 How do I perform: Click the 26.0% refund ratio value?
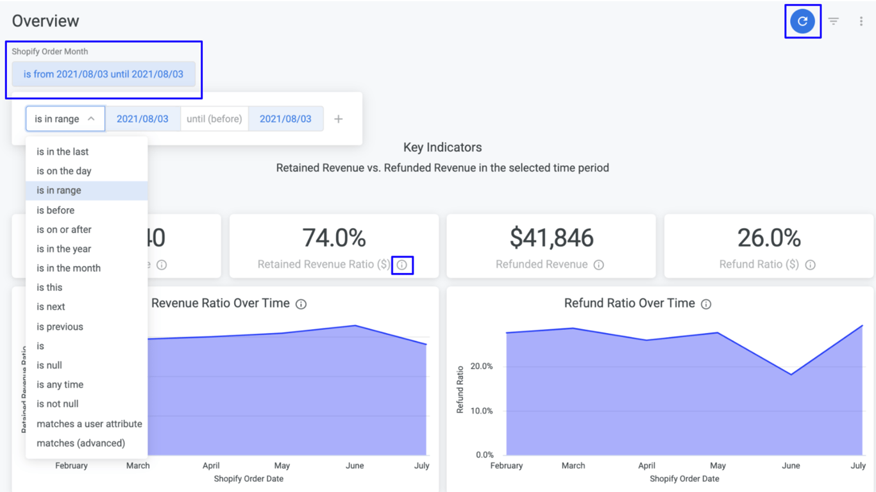pyautogui.click(x=769, y=238)
